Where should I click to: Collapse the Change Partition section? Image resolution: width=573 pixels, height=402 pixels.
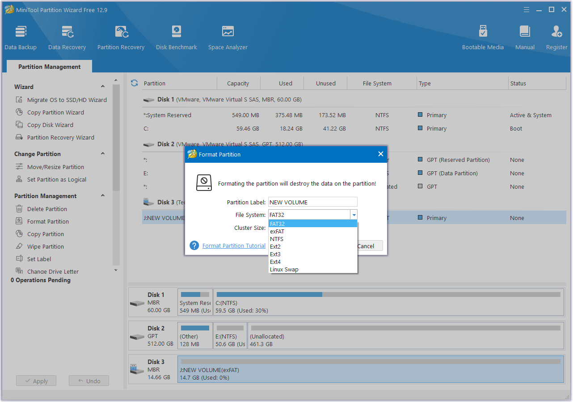[x=103, y=154]
